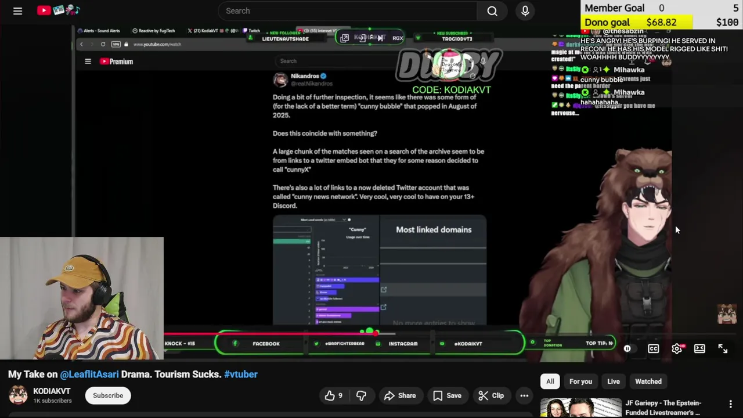Select the For you filter chip
743x418 pixels.
click(x=580, y=381)
